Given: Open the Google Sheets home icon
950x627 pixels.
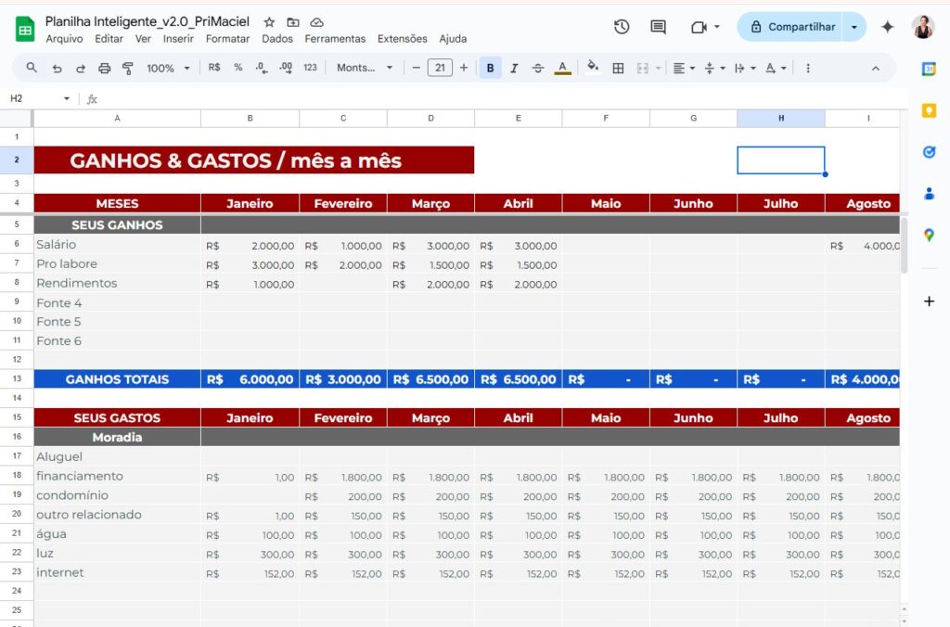Looking at the screenshot, I should (25, 29).
